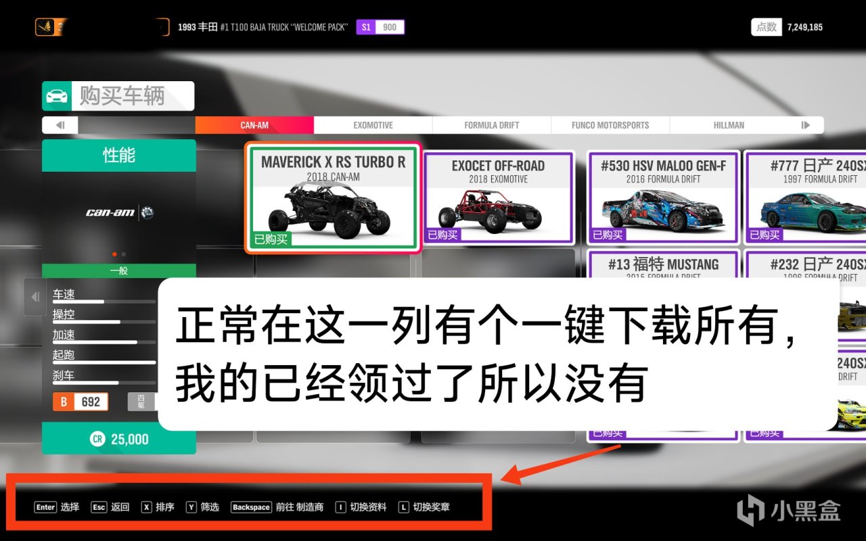Click the 性能 panel header
This screenshot has height=541, width=866.
point(119,155)
